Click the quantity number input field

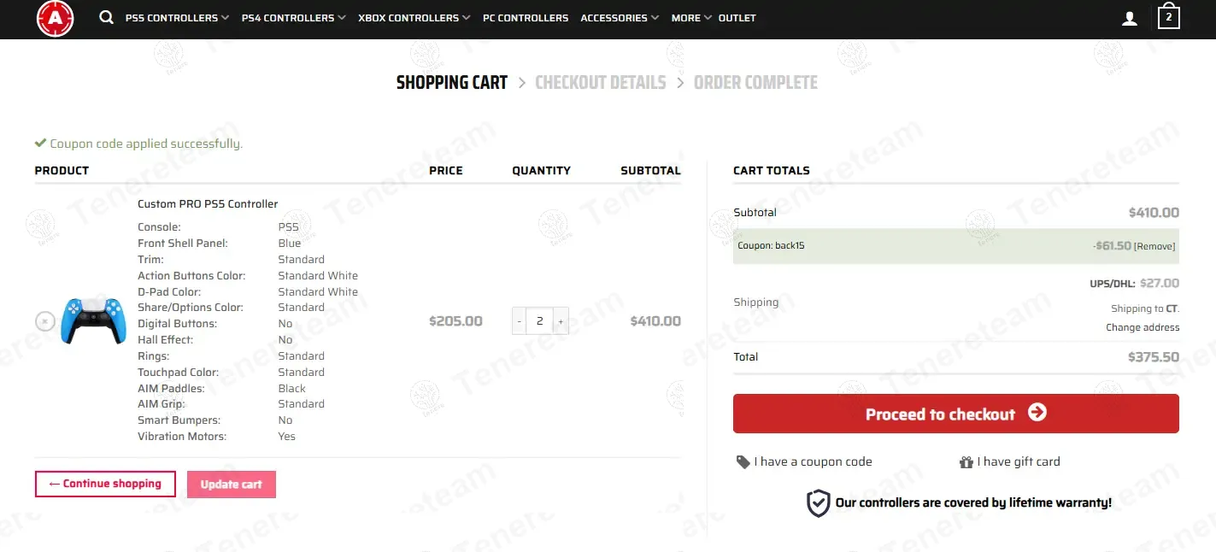[540, 321]
